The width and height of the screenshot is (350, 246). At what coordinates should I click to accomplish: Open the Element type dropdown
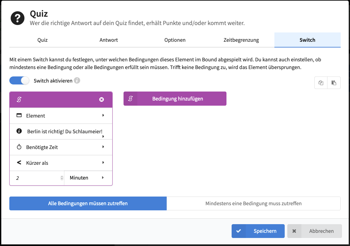(61, 116)
